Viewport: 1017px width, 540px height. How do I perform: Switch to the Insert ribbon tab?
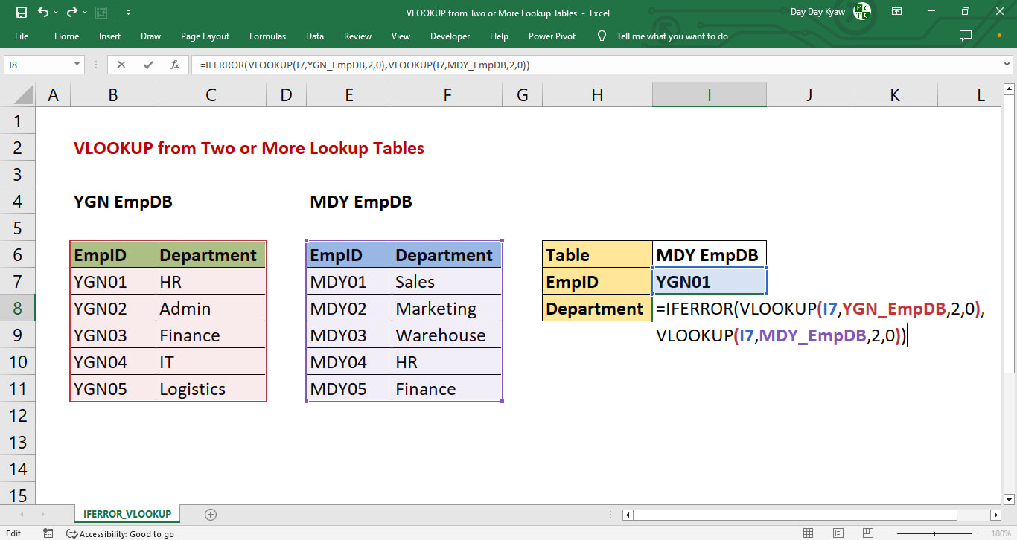(109, 36)
